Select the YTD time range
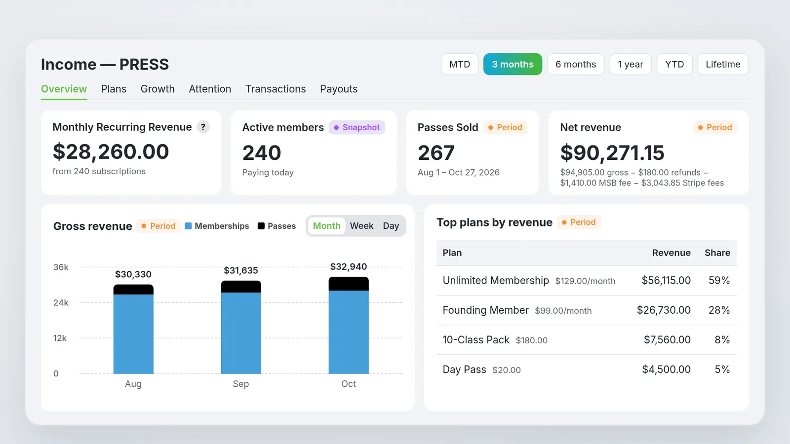This screenshot has height=444, width=790. click(x=674, y=64)
